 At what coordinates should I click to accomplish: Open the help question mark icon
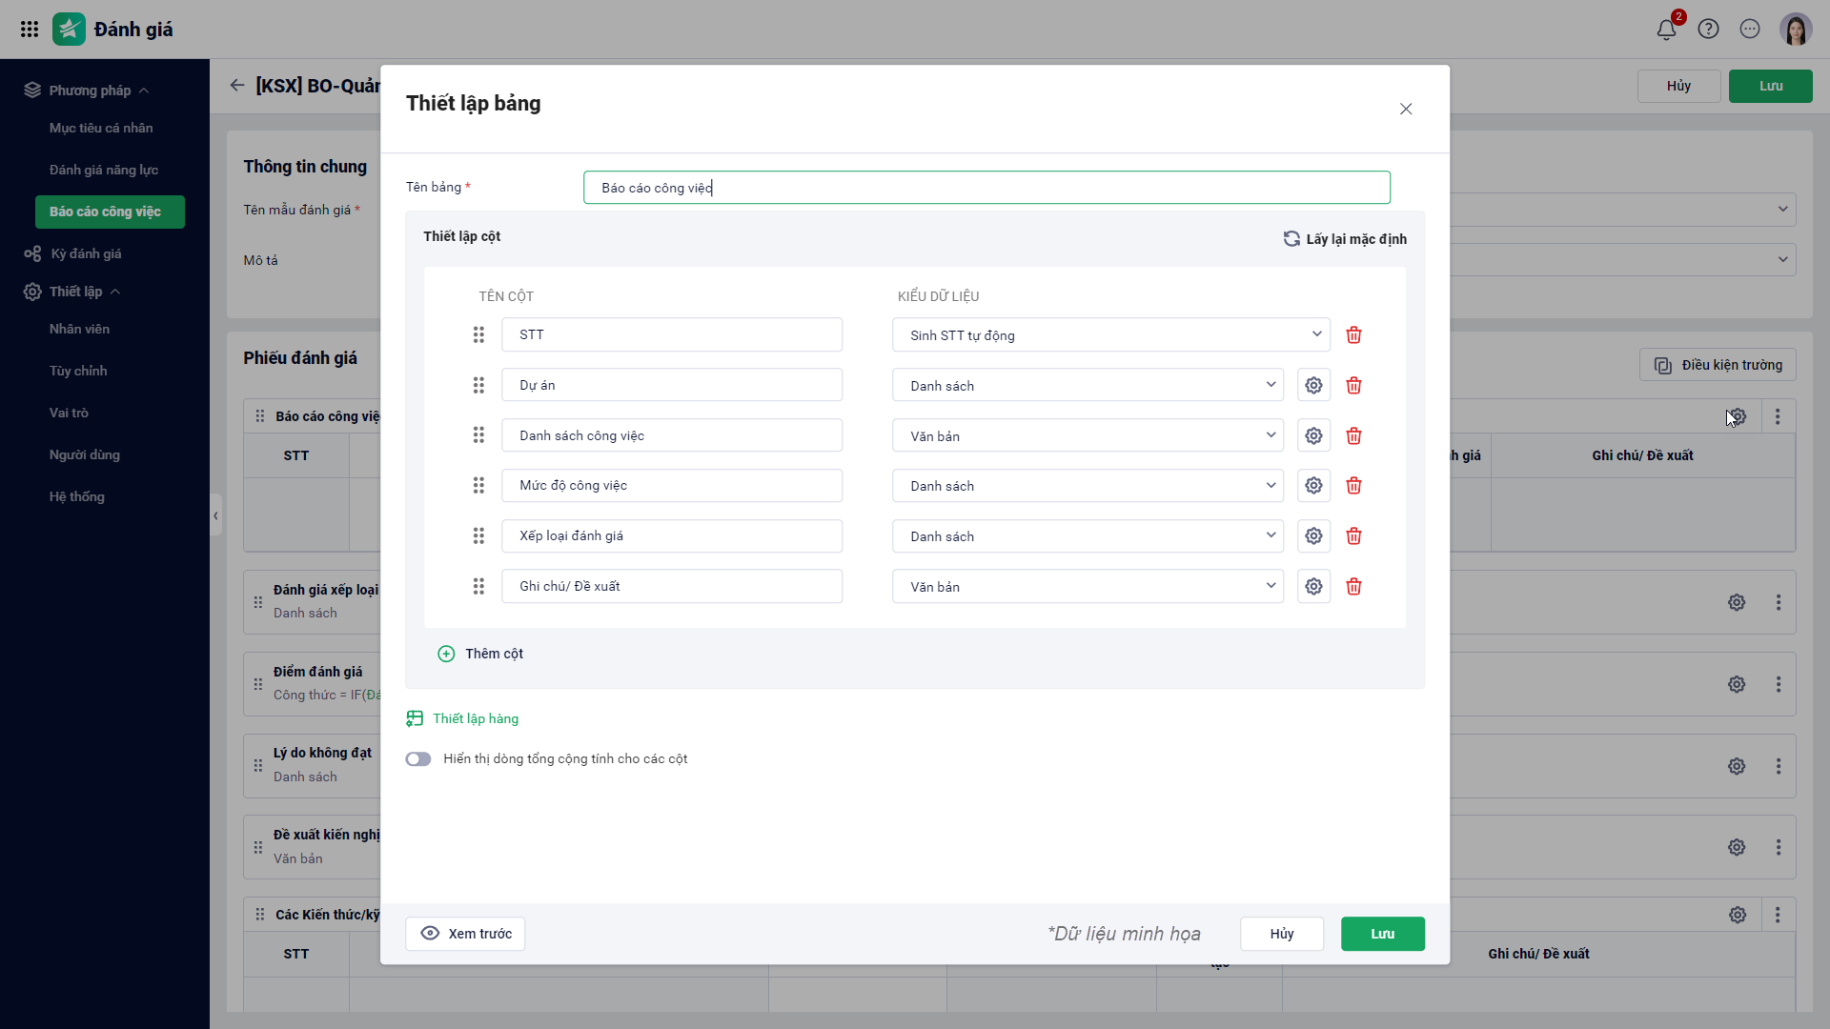tap(1708, 30)
